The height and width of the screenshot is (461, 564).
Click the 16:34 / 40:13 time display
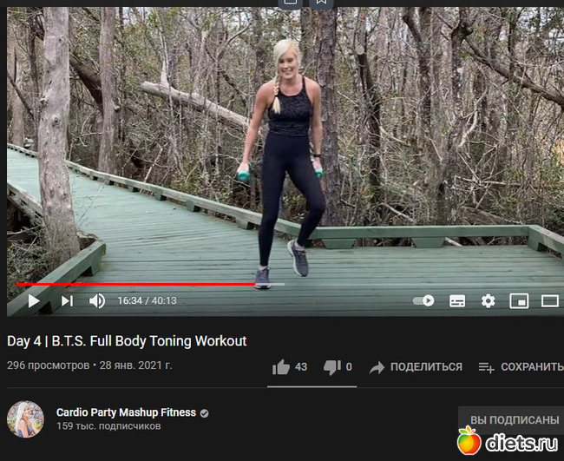click(147, 300)
